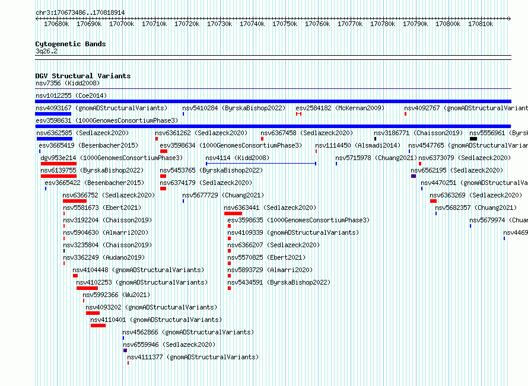Click the red bar under nsv4093202

click(x=93, y=313)
